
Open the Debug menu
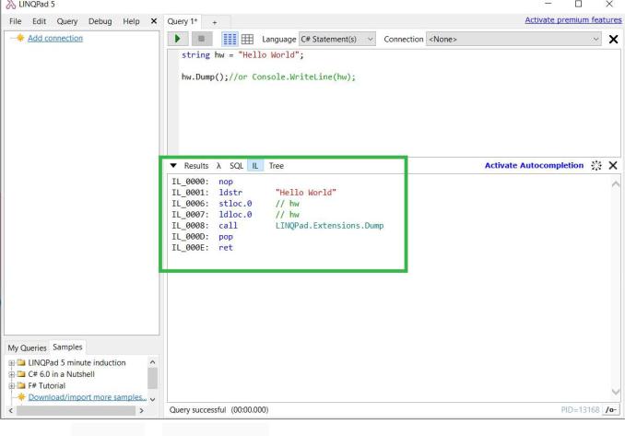pos(100,21)
